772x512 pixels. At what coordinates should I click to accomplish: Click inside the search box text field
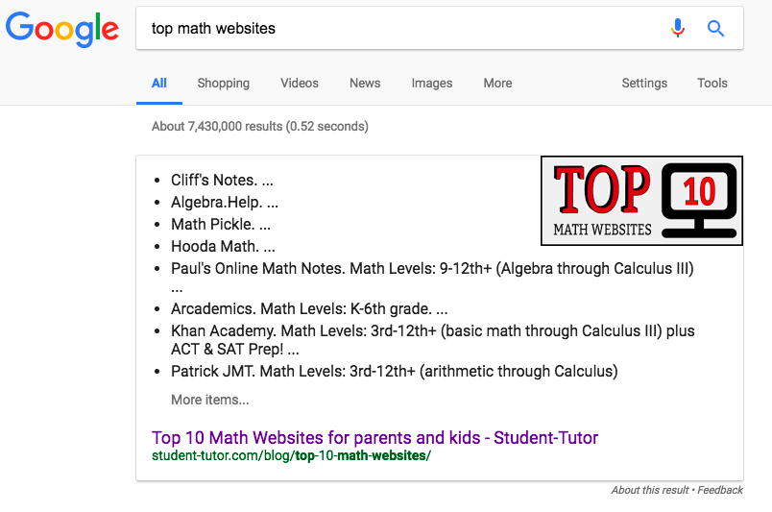click(x=403, y=28)
